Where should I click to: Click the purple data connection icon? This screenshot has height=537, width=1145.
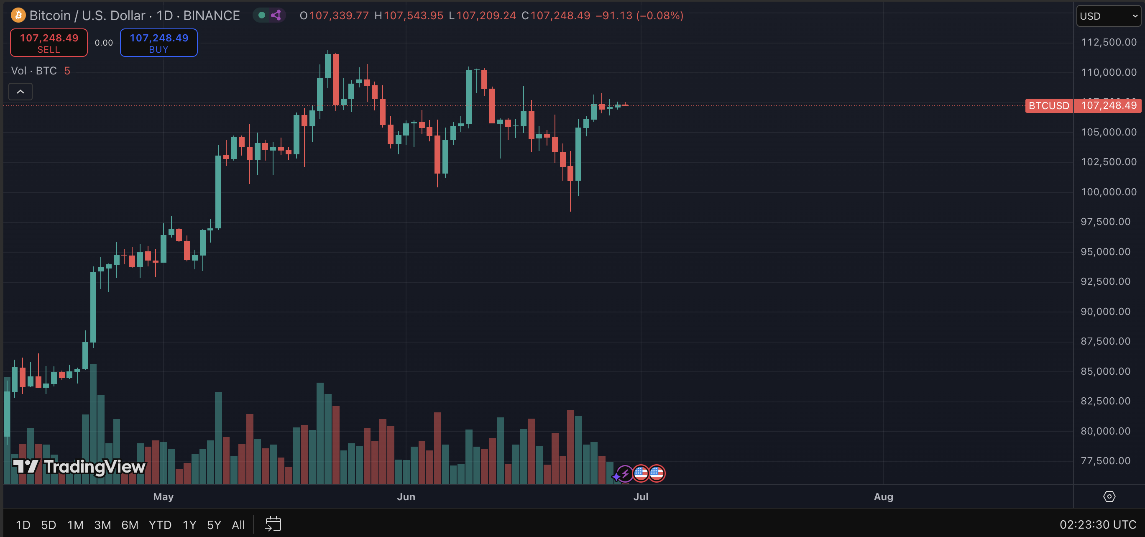[276, 15]
